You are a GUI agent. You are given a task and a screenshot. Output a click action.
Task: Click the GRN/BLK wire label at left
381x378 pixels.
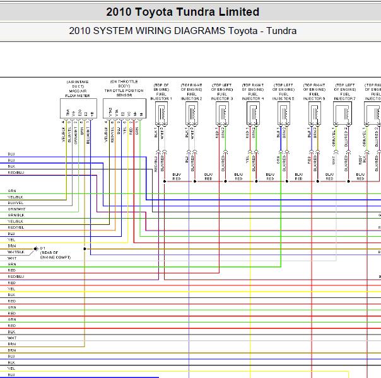pyautogui.click(x=16, y=215)
